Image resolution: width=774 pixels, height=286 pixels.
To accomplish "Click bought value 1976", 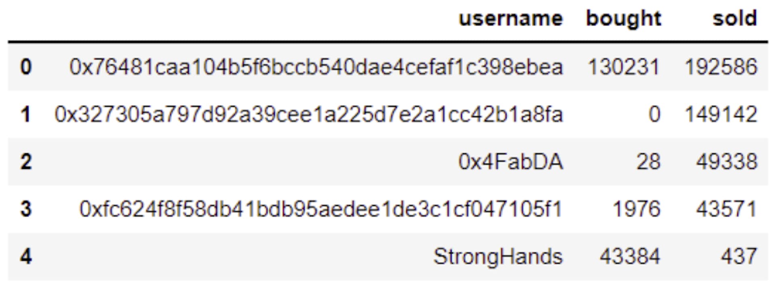I will [636, 209].
